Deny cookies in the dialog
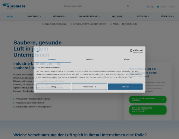 click(54, 87)
